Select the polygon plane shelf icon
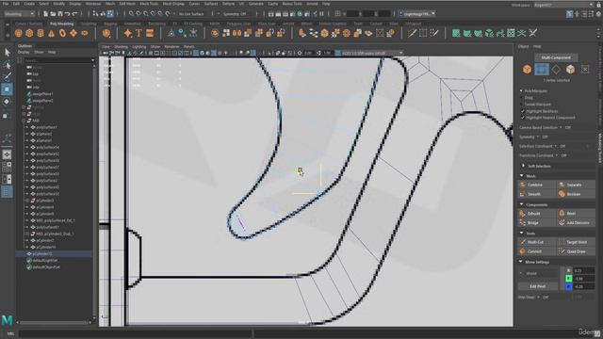Image resolution: width=603 pixels, height=339 pixels. pos(73,34)
